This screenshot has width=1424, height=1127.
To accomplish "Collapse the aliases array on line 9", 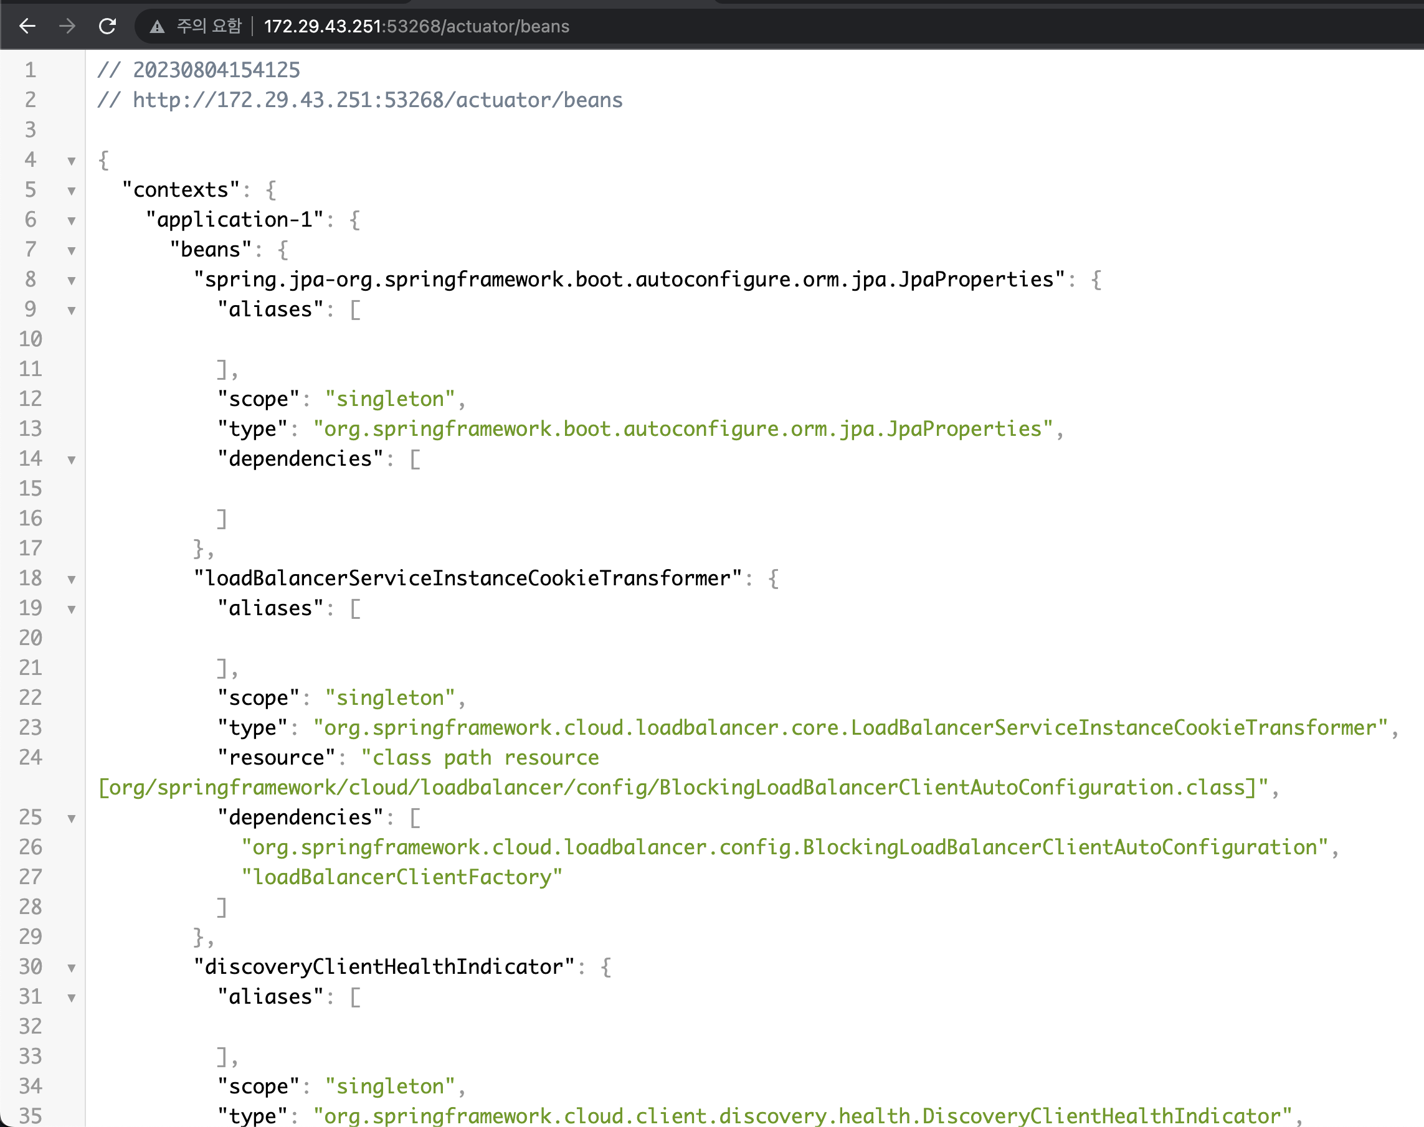I will pos(71,310).
